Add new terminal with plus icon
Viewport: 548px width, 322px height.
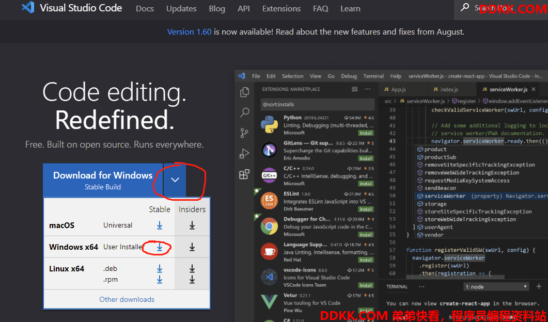[539, 286]
